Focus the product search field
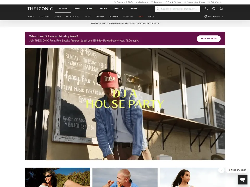This screenshot has width=250, height=187. click(x=177, y=9)
